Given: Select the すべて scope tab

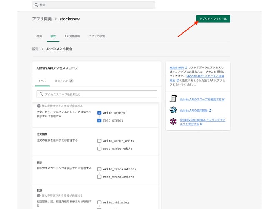Looking at the screenshot, I should (42, 81).
